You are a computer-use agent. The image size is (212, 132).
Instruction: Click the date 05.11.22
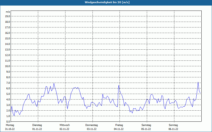(146, 129)
